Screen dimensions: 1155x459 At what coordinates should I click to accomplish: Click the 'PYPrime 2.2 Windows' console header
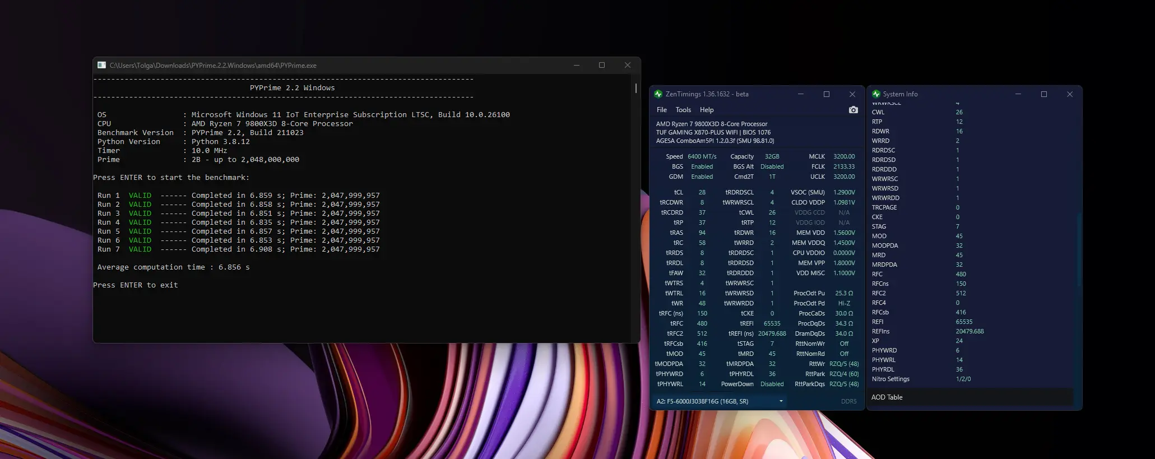[x=292, y=88]
